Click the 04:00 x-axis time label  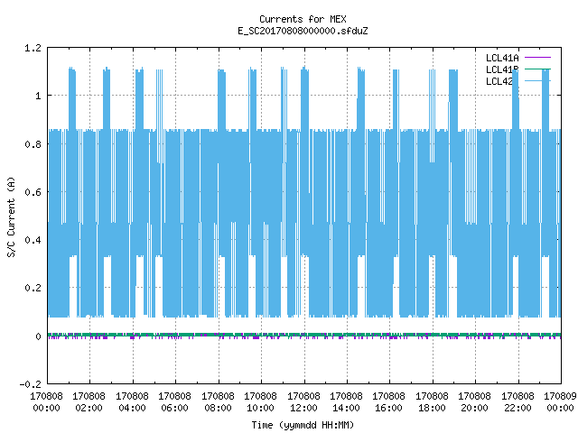[x=132, y=409]
